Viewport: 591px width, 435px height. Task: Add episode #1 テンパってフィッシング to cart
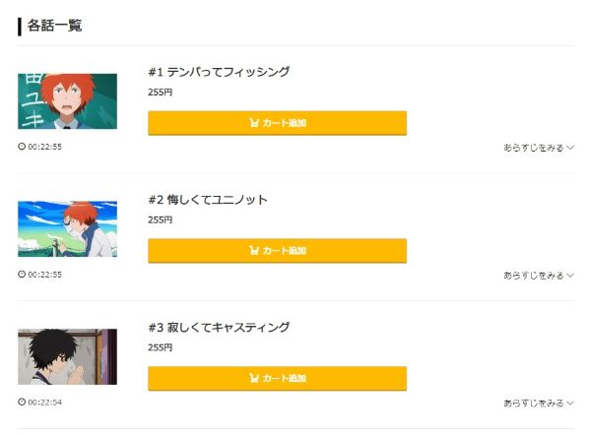[277, 123]
